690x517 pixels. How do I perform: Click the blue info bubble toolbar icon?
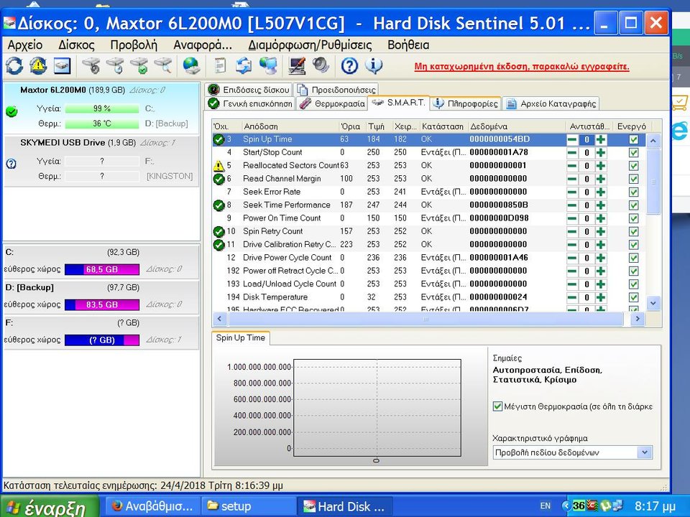(x=374, y=66)
